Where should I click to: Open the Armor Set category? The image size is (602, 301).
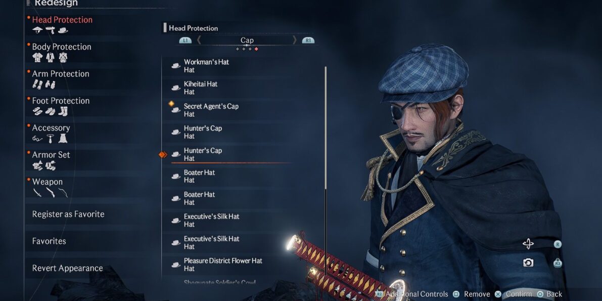coord(51,155)
